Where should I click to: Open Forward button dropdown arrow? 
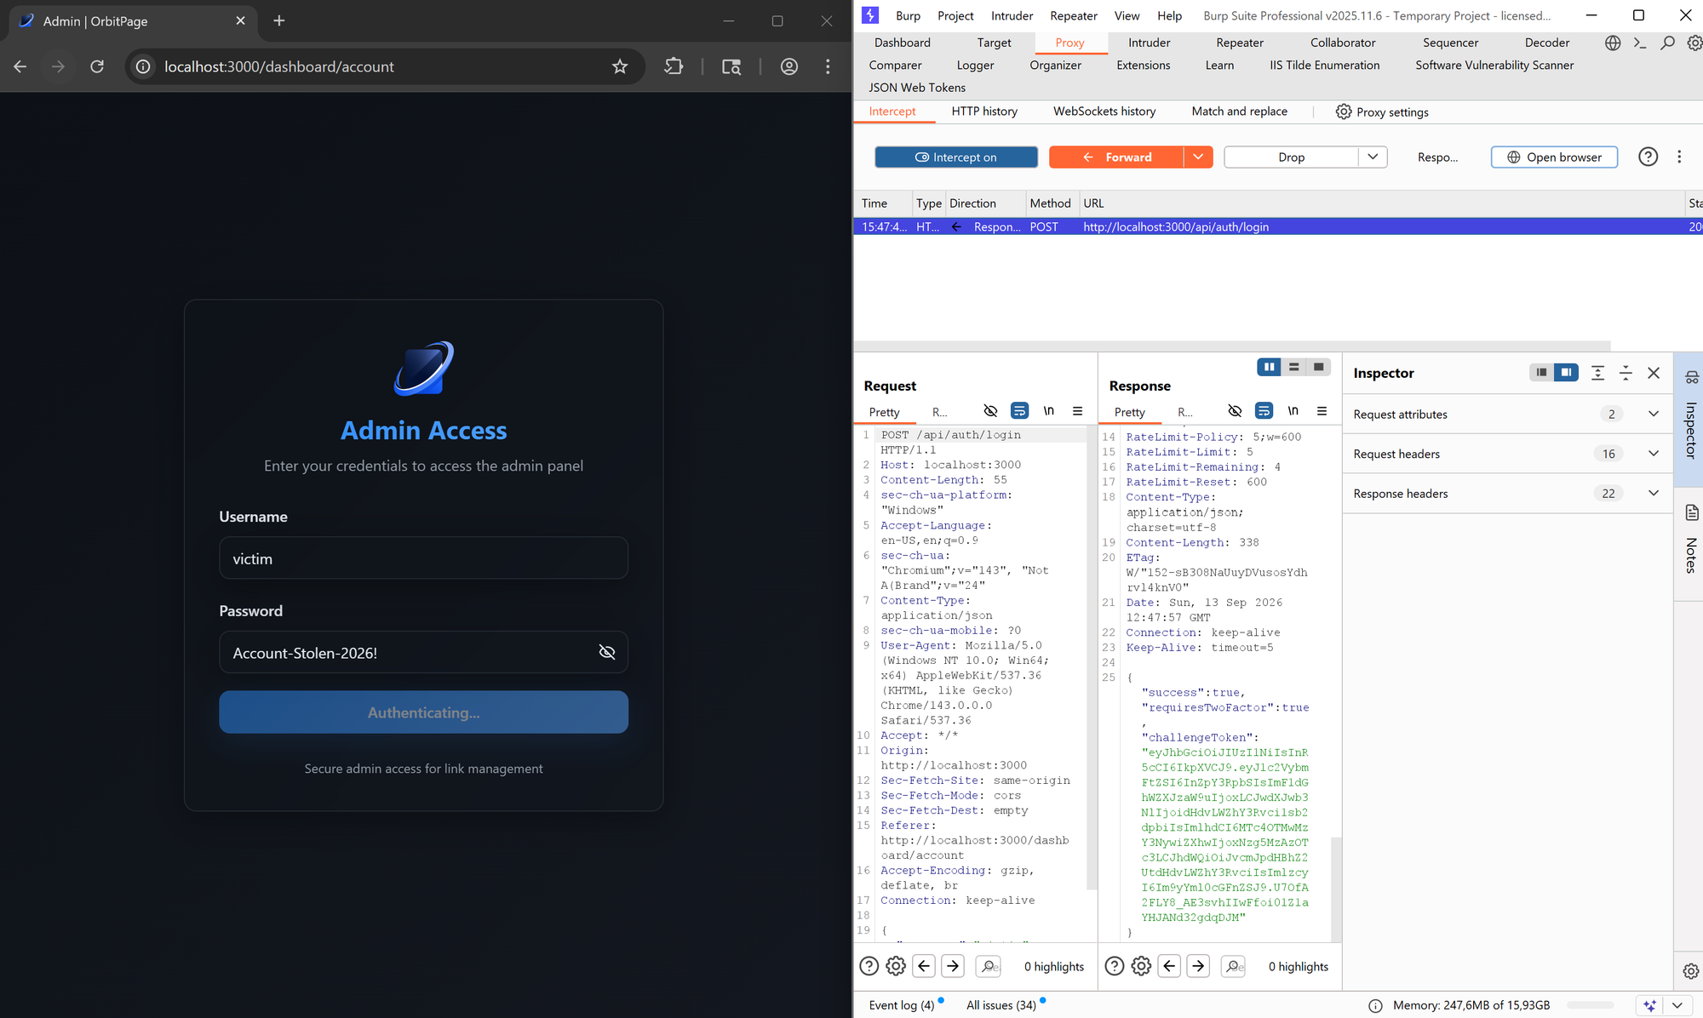[1198, 157]
